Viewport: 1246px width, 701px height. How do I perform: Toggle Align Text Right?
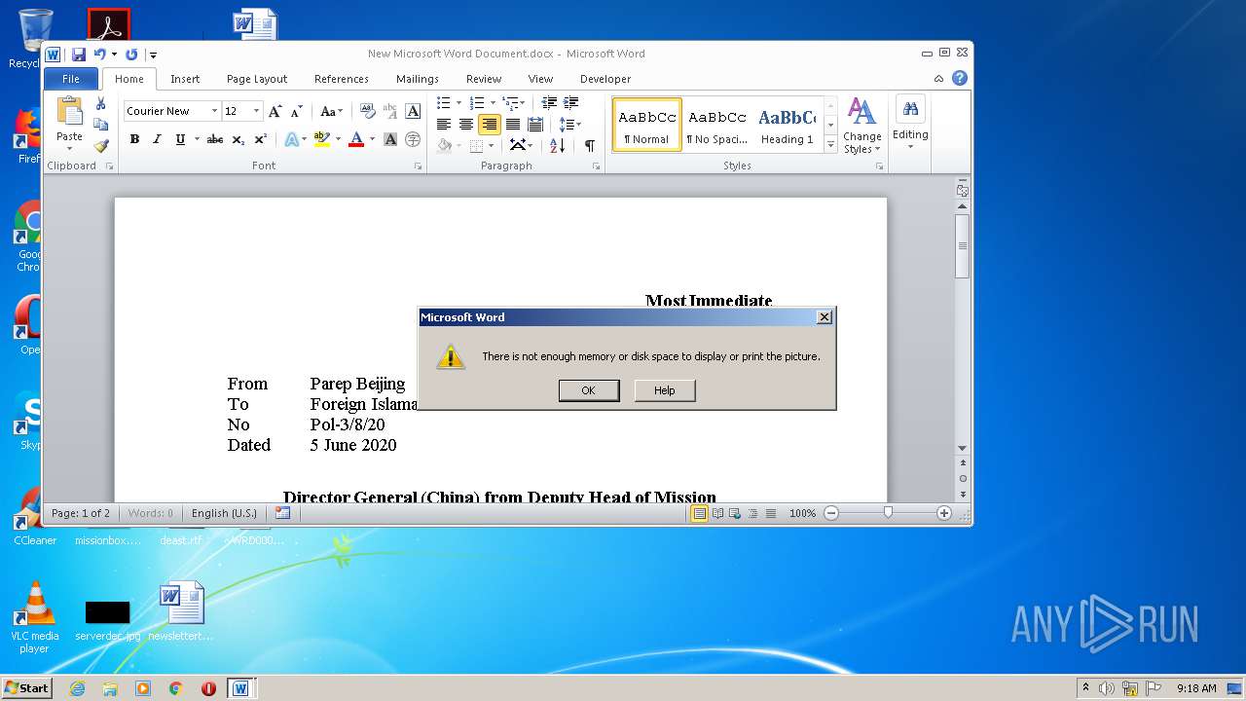pyautogui.click(x=490, y=124)
